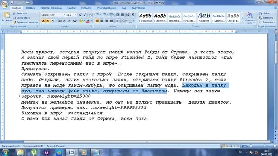Viewport: 278px width, 156px height.
Task: Apply red font color
Action: 88,21
